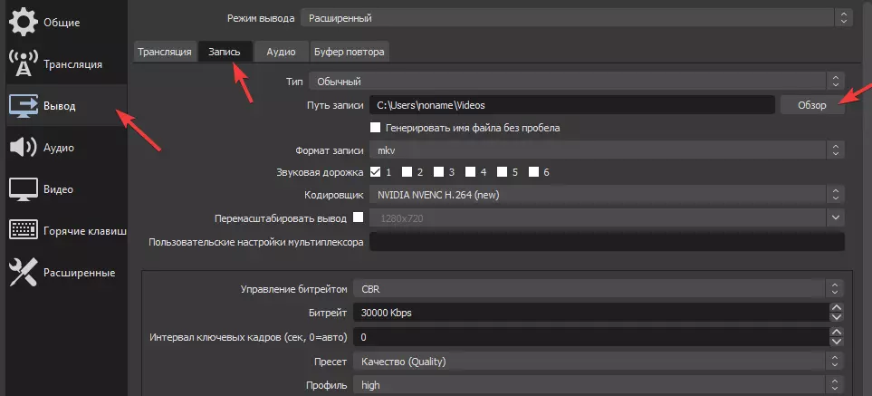872x396 pixels.
Task: Enable audio track 4 checkbox
Action: pos(471,172)
